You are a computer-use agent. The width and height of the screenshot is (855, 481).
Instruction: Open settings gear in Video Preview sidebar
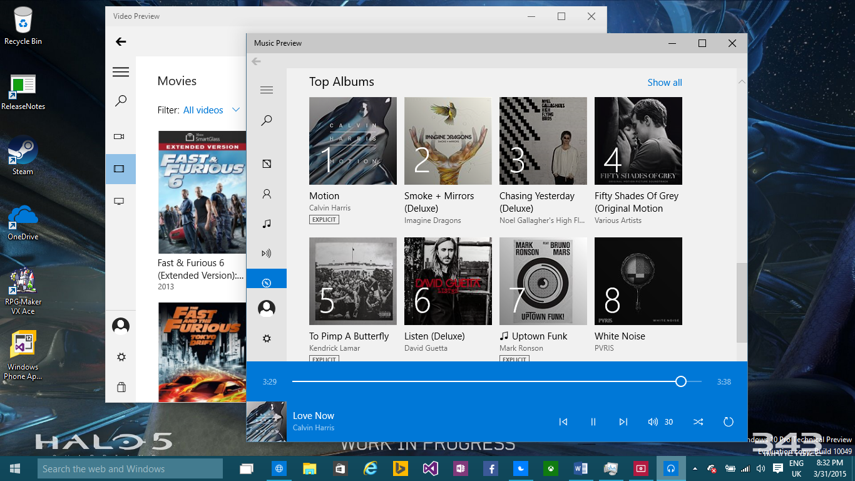(x=121, y=357)
